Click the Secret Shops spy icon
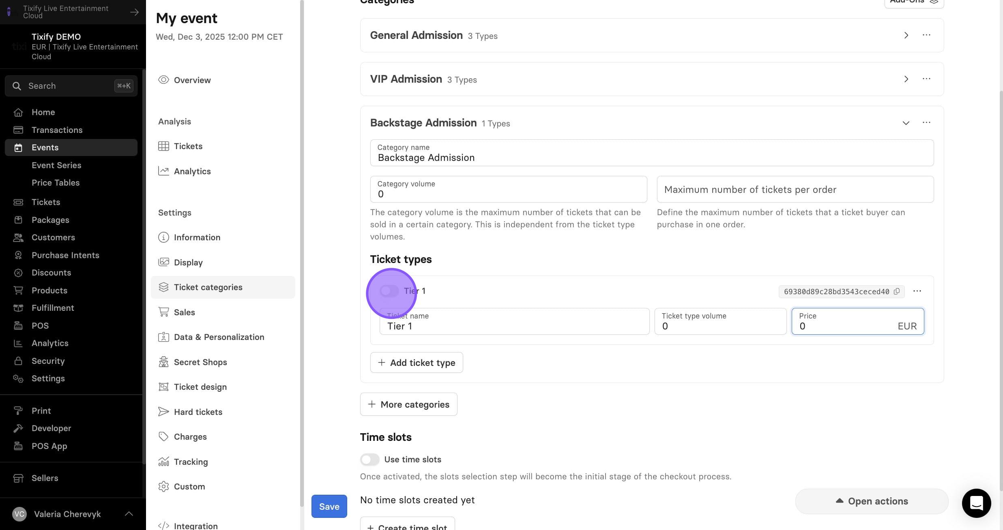This screenshot has height=530, width=1003. [x=163, y=362]
